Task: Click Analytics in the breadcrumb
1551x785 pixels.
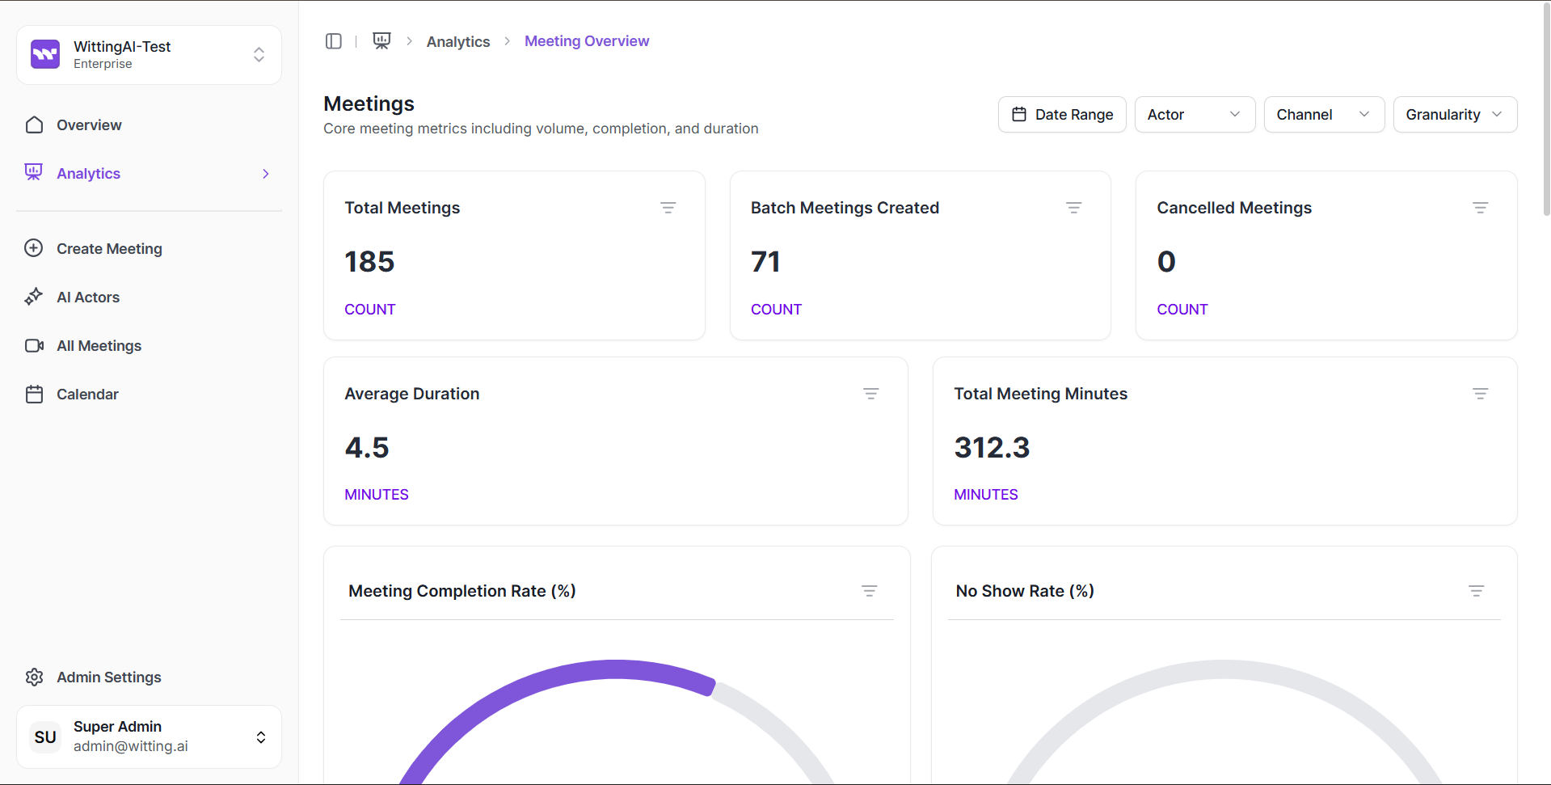Action: click(x=457, y=42)
